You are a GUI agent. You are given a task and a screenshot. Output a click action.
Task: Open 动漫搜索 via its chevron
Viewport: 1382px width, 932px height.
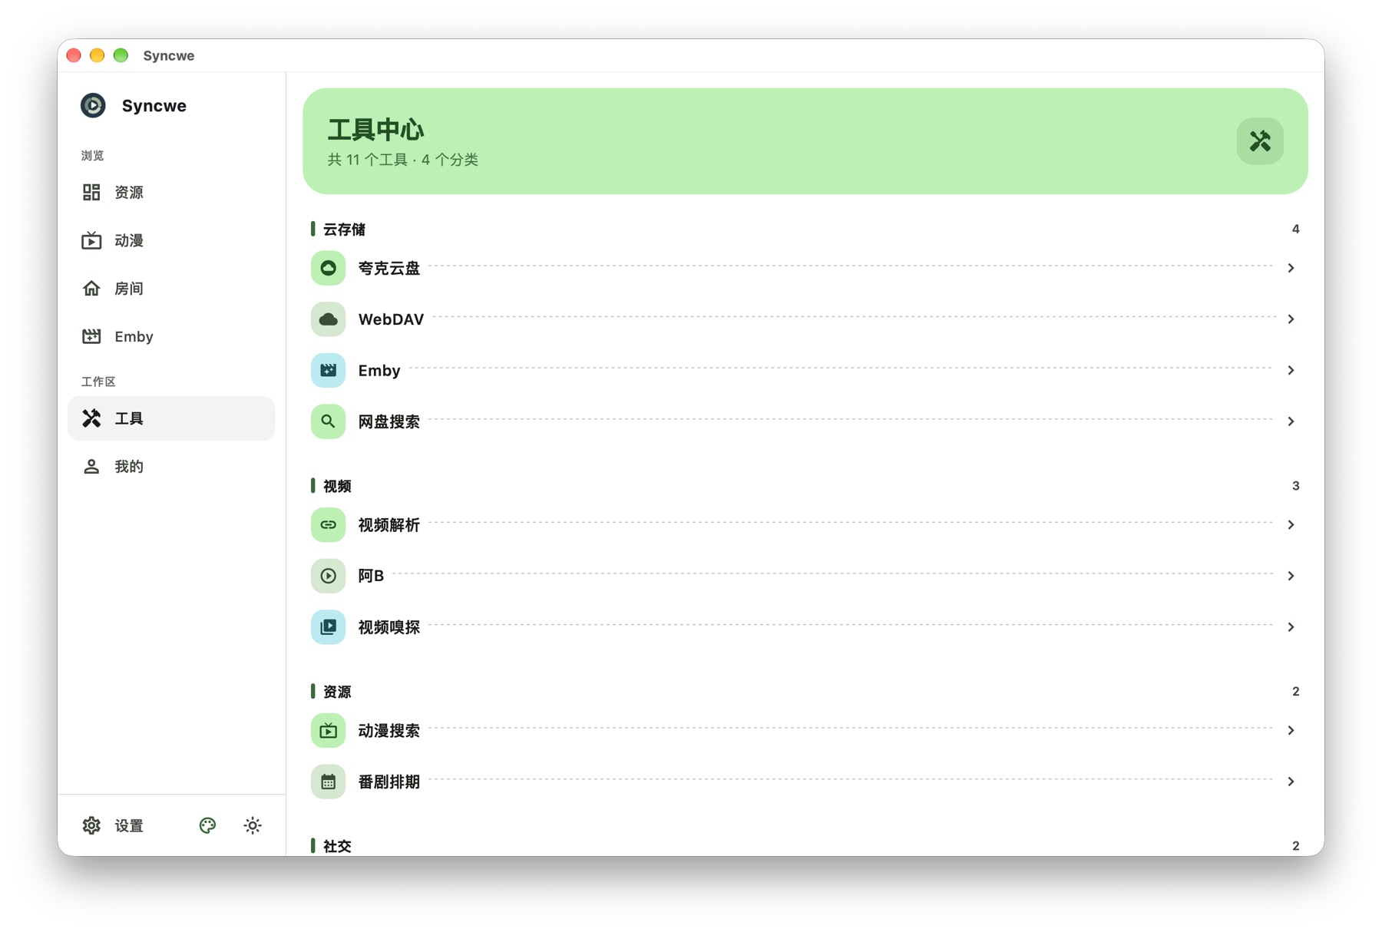1291,731
